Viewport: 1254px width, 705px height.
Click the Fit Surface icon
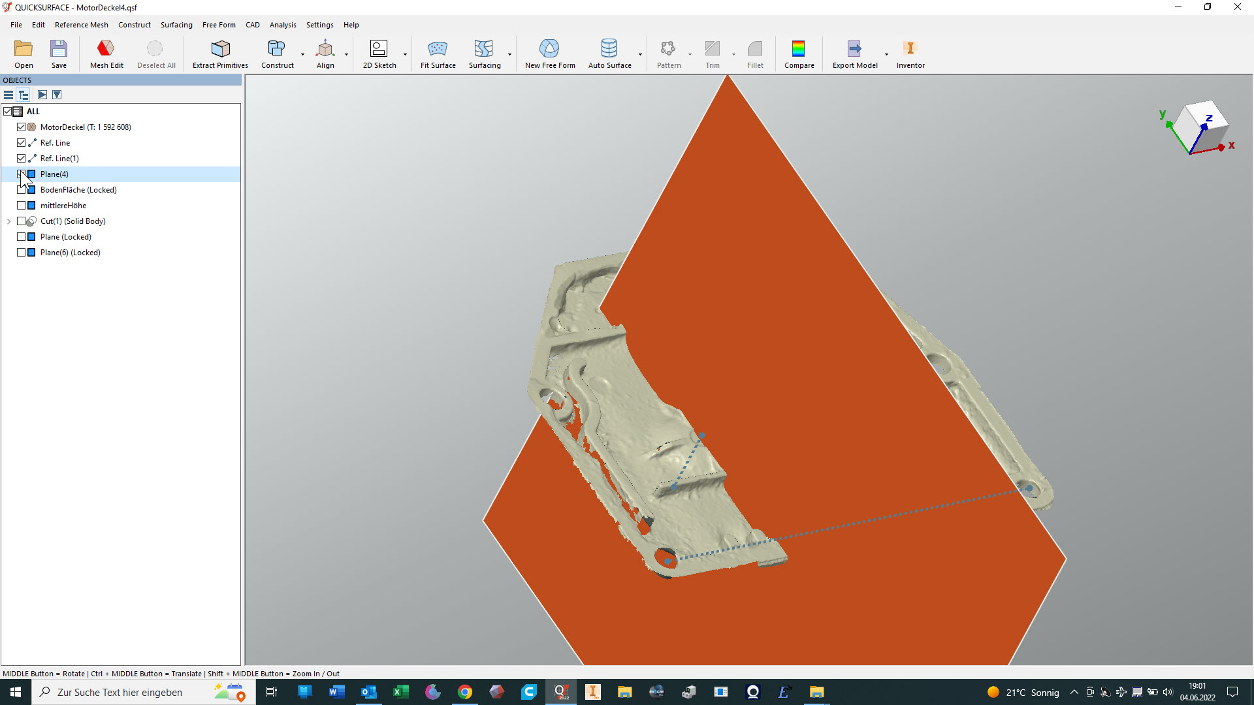click(x=438, y=49)
